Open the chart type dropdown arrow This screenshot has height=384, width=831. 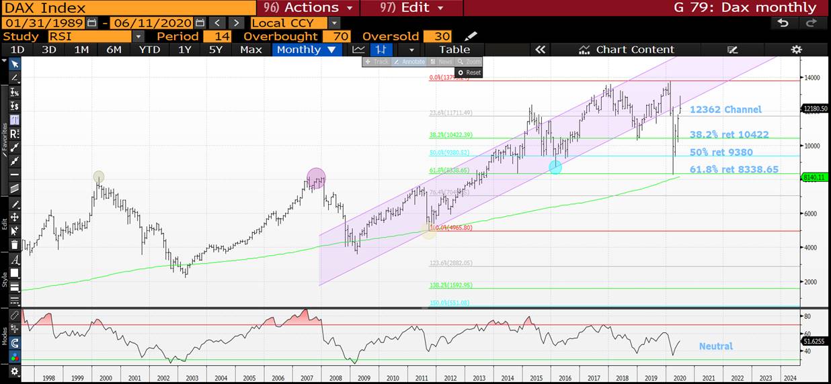[x=411, y=50]
